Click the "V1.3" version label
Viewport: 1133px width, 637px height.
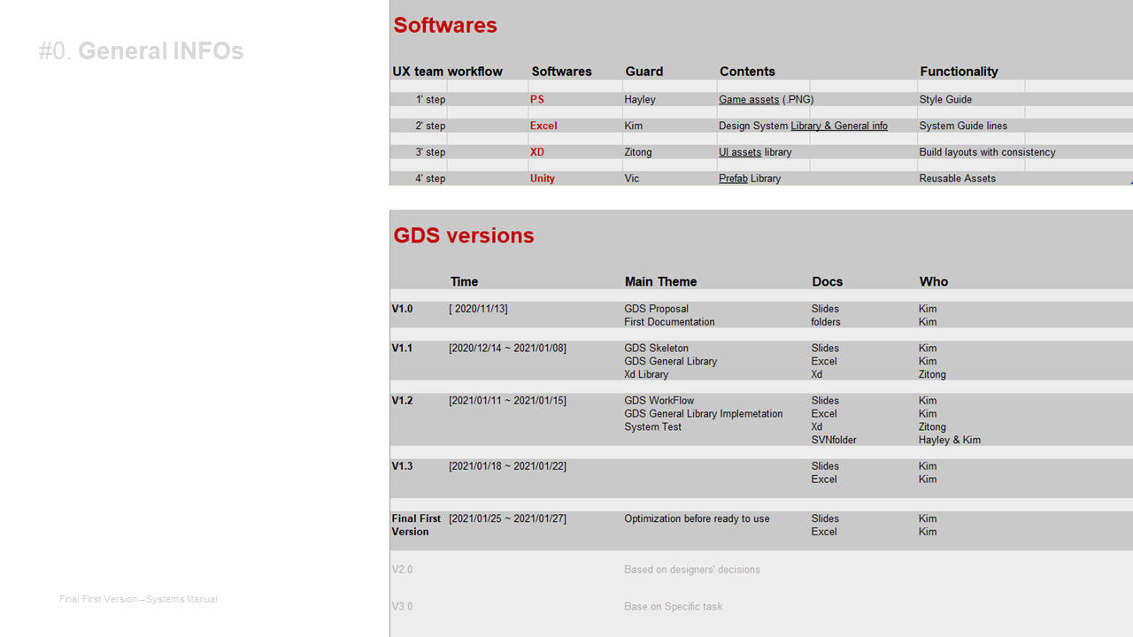(402, 466)
